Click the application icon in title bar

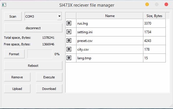coord(4,5)
